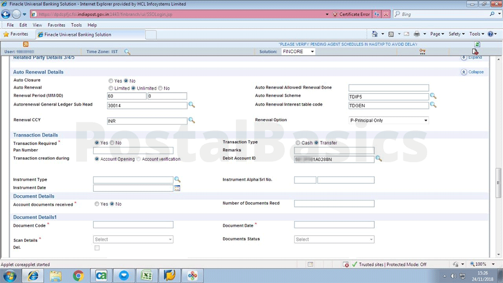Click Instrument Type lookup magnifier icon

(177, 180)
